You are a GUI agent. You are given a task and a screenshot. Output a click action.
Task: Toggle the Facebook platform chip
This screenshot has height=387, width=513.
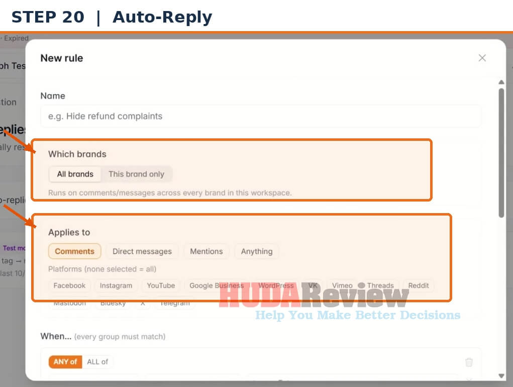pos(69,286)
